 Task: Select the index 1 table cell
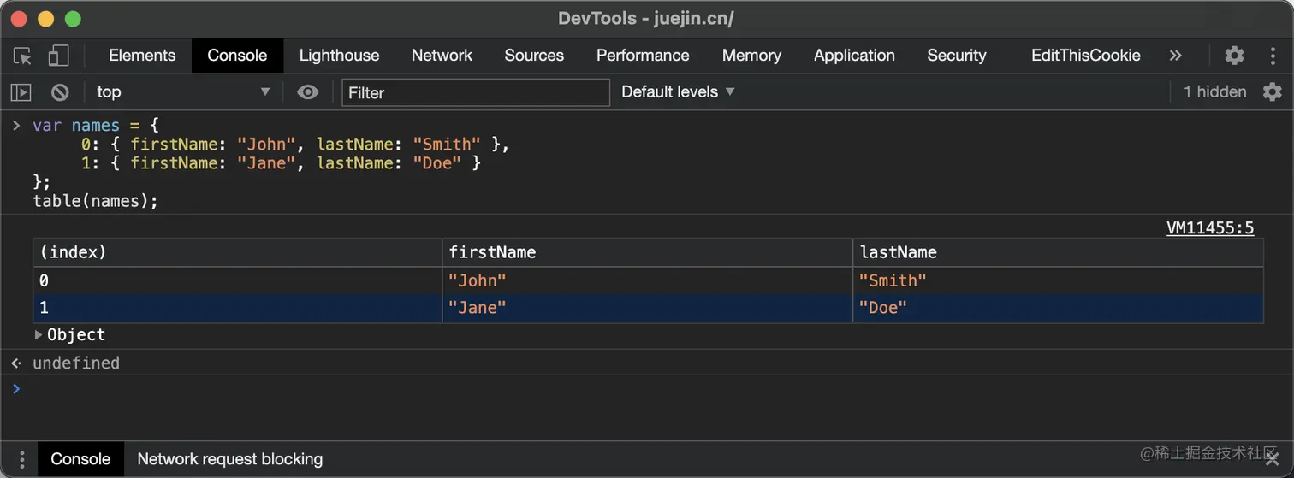(x=237, y=308)
